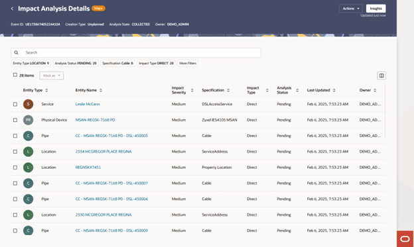Image resolution: width=414 pixels, height=247 pixels.
Task: Check the DSL-450003 pipe row checkbox
Action: click(15, 136)
